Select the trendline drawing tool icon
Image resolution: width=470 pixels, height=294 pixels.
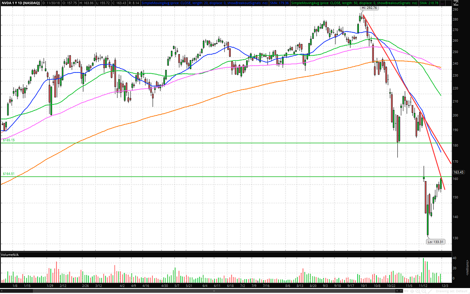430,291
